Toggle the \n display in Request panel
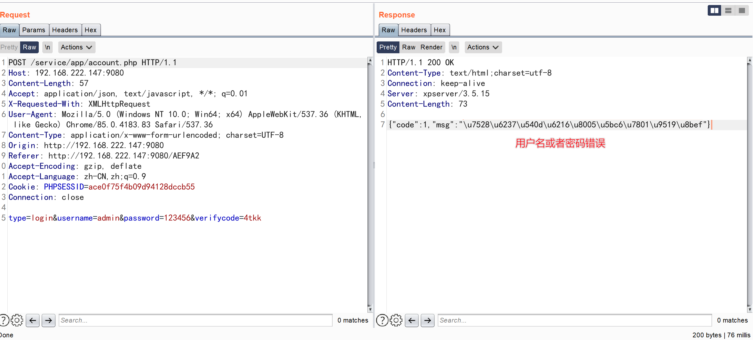This screenshot has height=340, width=753. pos(48,46)
